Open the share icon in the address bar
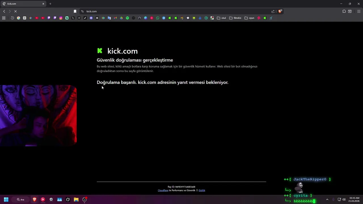 pyautogui.click(x=273, y=11)
